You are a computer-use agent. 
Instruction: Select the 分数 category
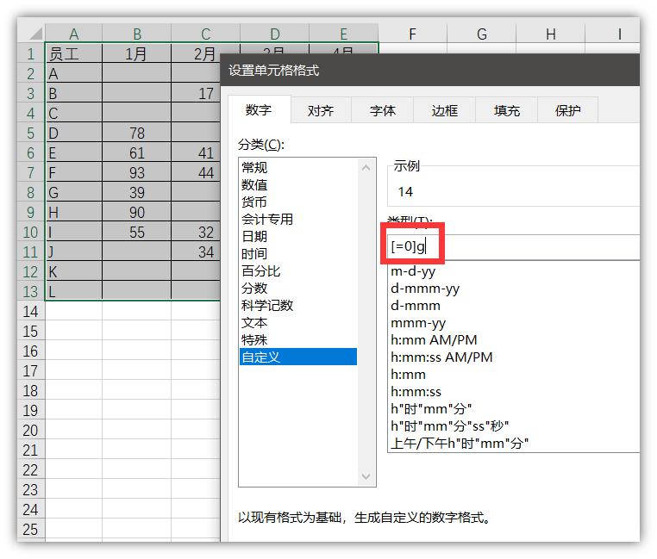(298, 288)
